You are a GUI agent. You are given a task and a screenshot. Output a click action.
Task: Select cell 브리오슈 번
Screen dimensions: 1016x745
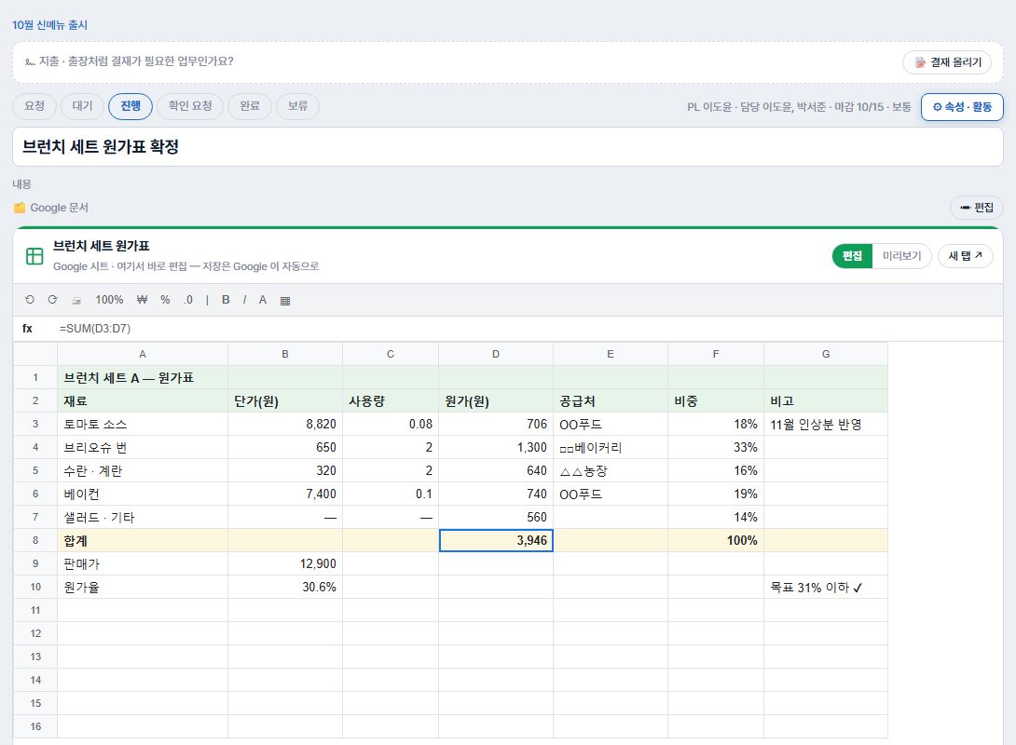(143, 447)
